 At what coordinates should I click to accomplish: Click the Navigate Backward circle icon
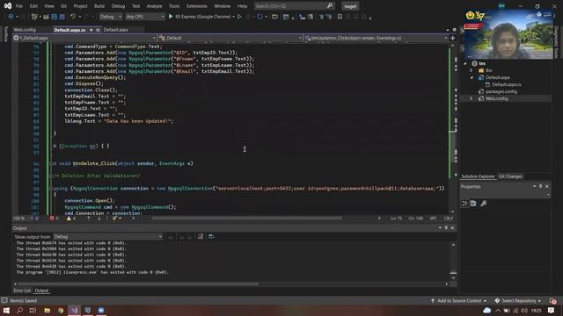tap(11, 17)
